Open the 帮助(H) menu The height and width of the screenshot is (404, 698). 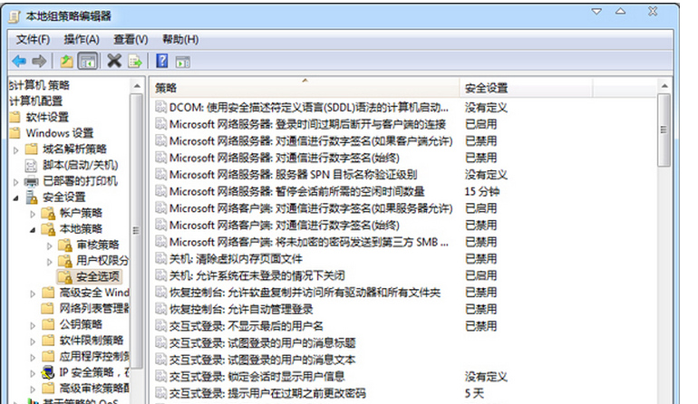pos(180,40)
